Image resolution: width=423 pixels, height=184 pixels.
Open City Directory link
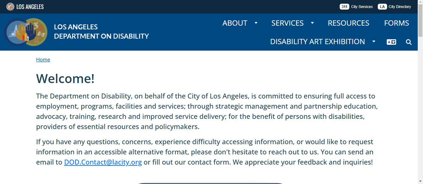tap(400, 7)
